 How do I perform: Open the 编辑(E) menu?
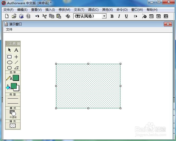point(22,10)
